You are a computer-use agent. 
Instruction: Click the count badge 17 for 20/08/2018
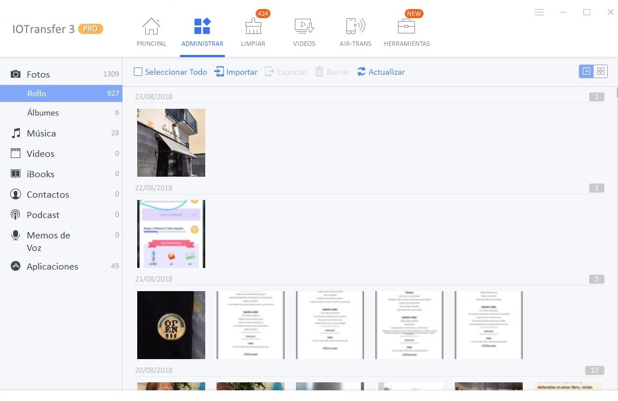[x=595, y=370]
